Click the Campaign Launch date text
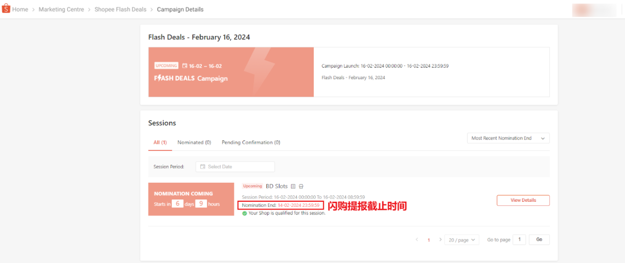Viewport: 625px width, 263px height. click(385, 66)
